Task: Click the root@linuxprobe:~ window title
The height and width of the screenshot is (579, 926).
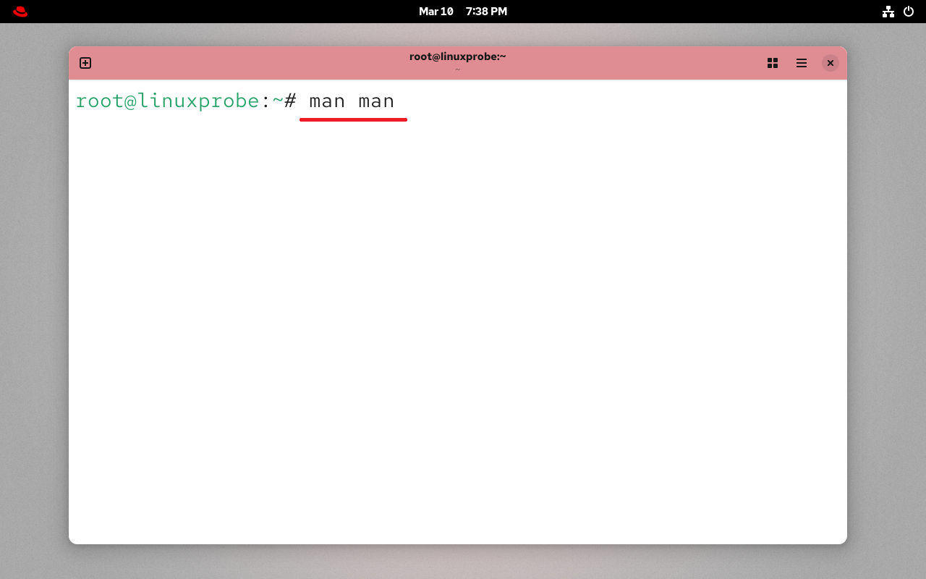Action: tap(457, 56)
